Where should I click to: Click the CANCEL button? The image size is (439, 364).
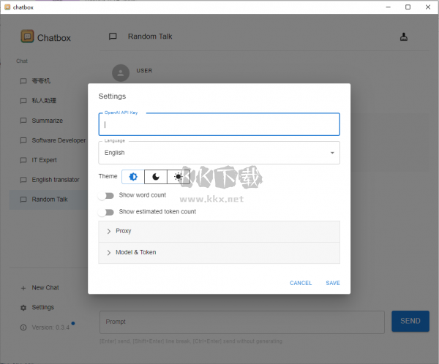coord(301,283)
